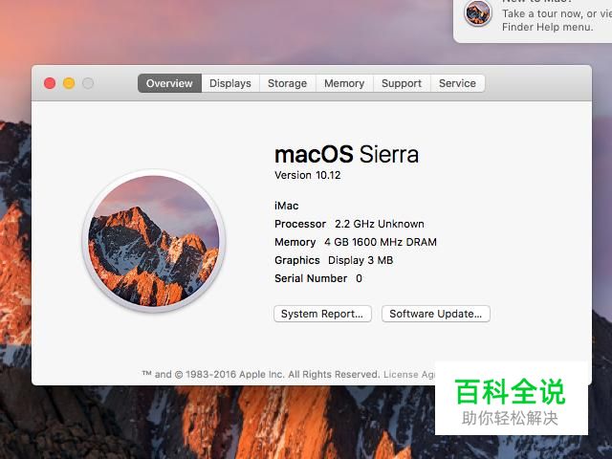Open the License Agreement link
Viewport: 612px width, 459px height.
(x=408, y=374)
